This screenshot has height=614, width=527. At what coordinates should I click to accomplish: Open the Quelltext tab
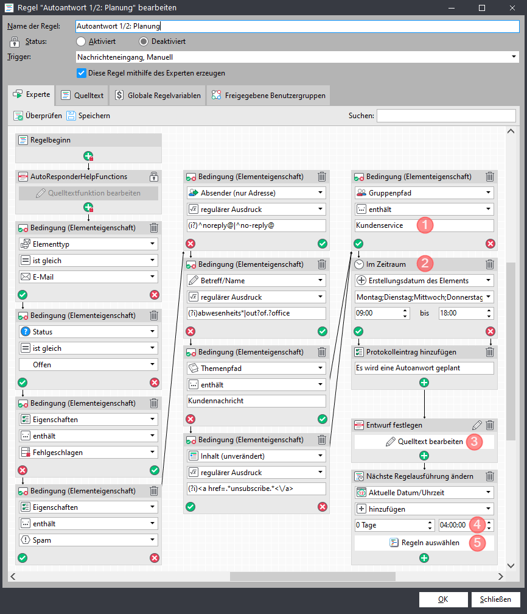(x=82, y=96)
